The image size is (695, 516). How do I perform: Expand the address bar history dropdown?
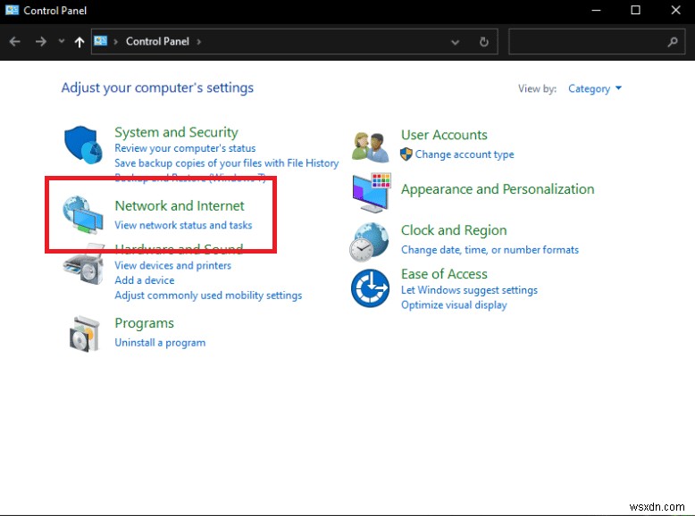pos(455,42)
